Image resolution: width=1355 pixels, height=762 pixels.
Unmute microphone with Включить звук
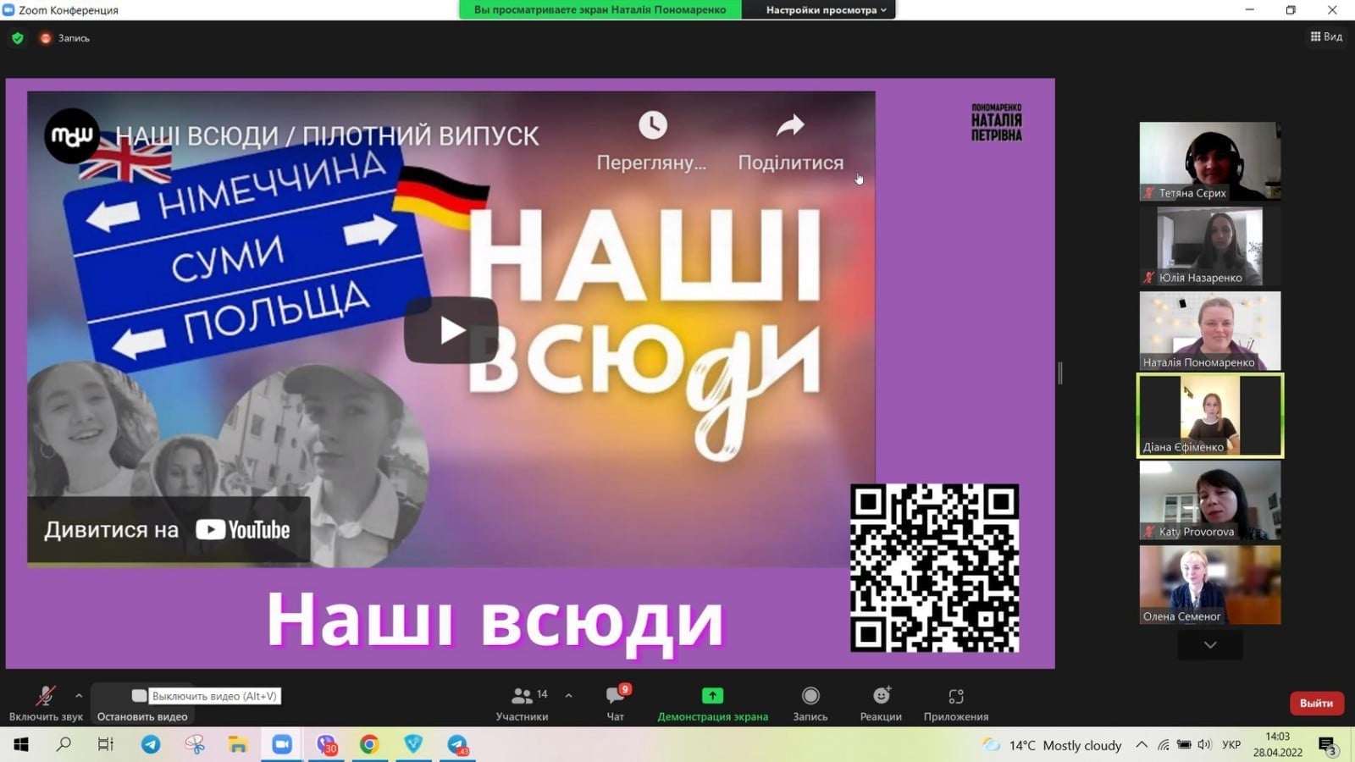point(46,704)
